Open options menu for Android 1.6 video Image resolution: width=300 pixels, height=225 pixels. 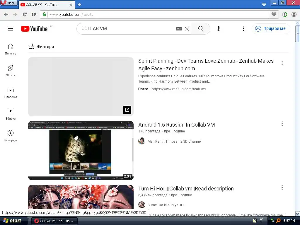[x=282, y=124]
